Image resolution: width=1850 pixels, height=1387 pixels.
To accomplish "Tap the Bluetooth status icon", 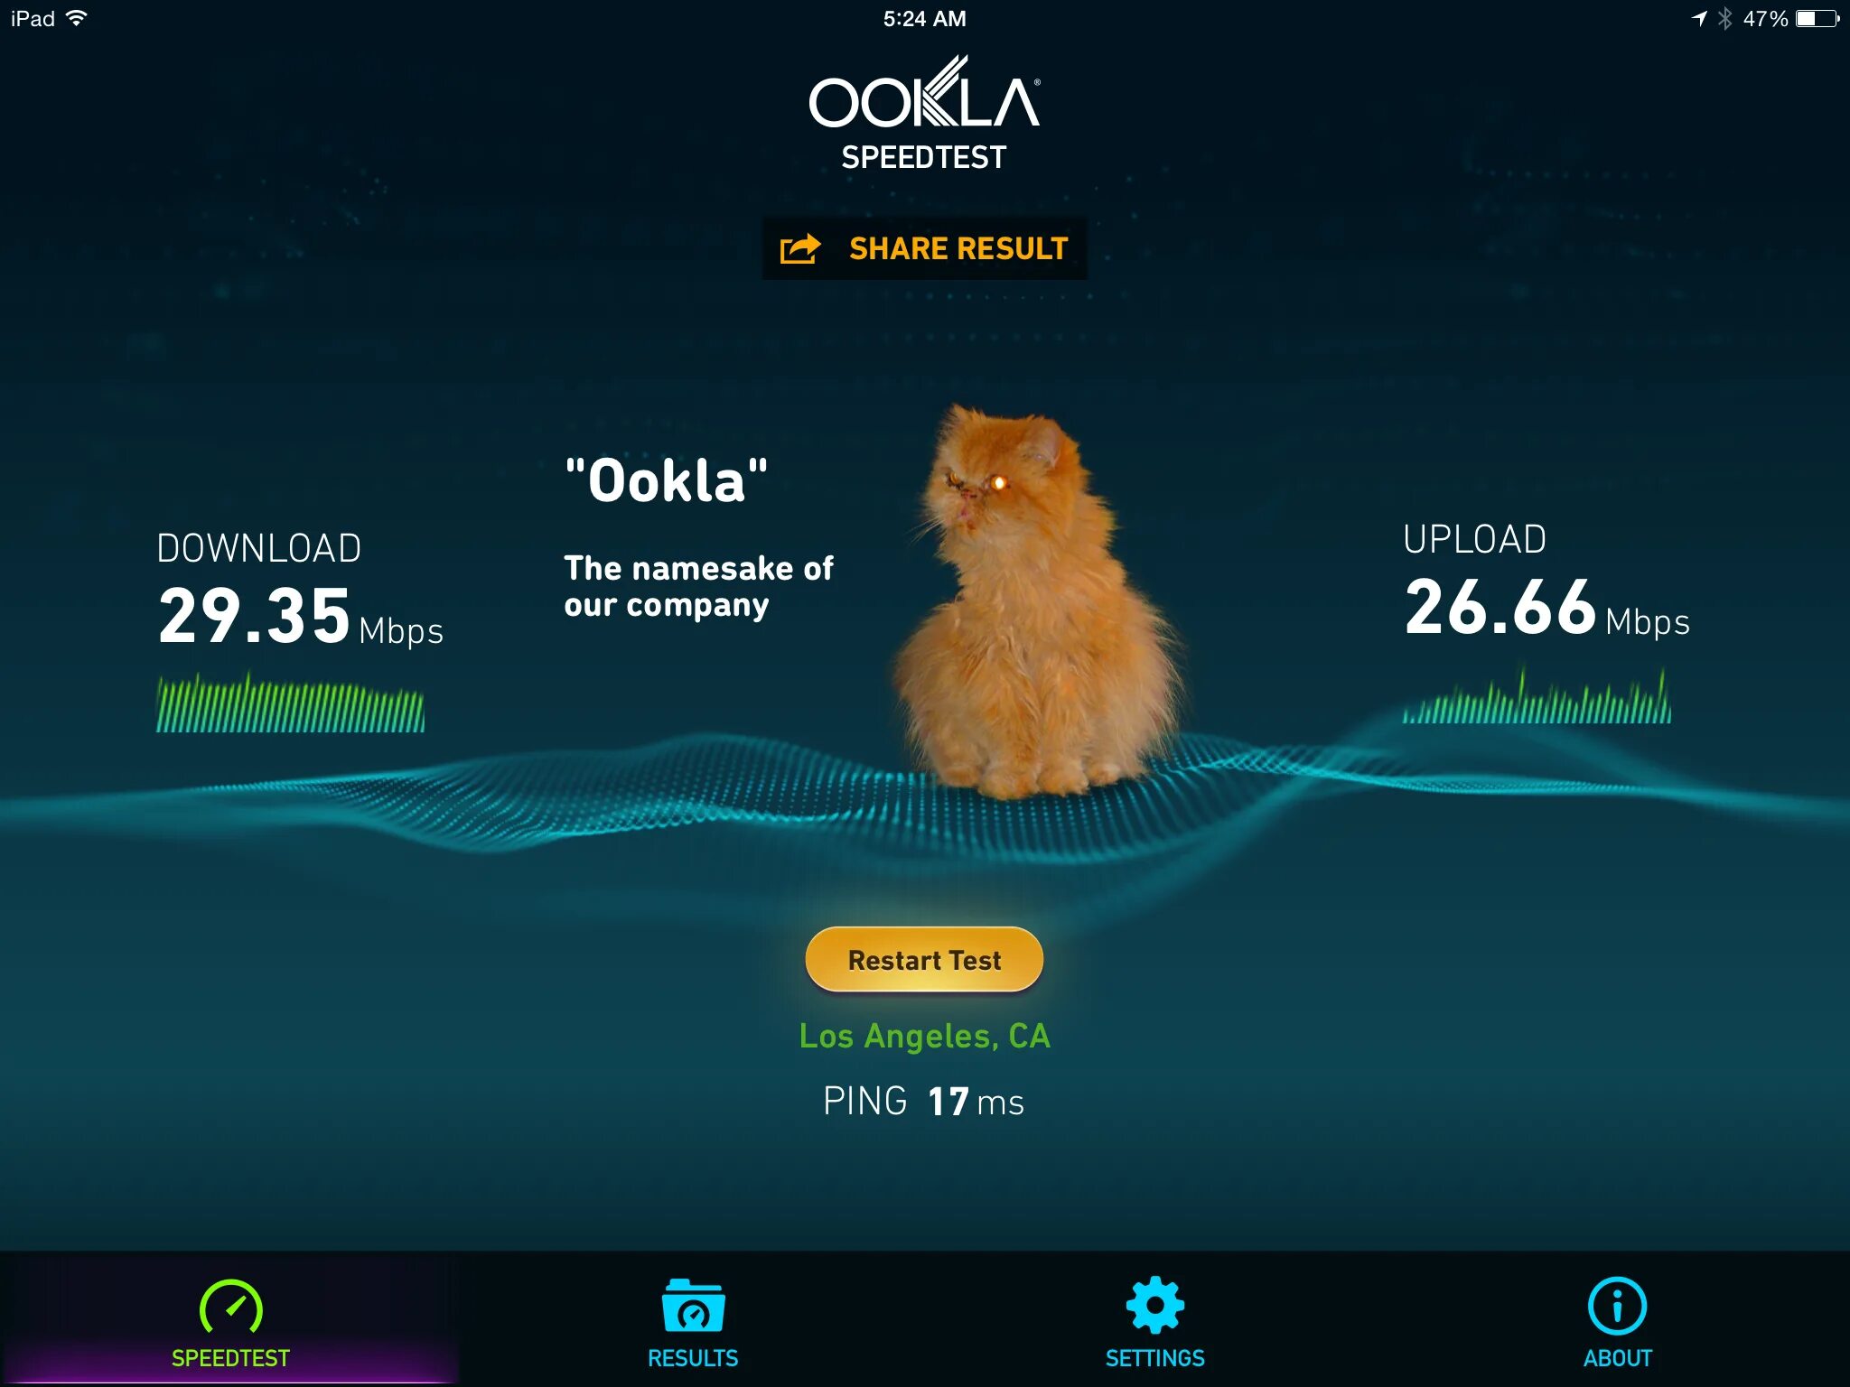I will pyautogui.click(x=1724, y=18).
